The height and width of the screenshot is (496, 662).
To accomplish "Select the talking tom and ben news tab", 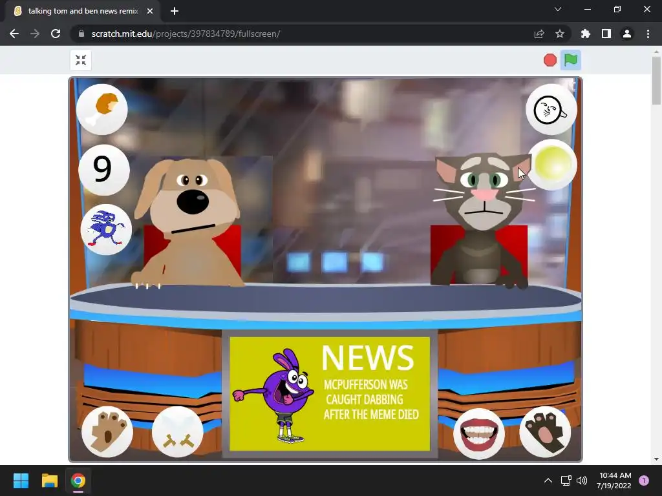I will coord(82,11).
